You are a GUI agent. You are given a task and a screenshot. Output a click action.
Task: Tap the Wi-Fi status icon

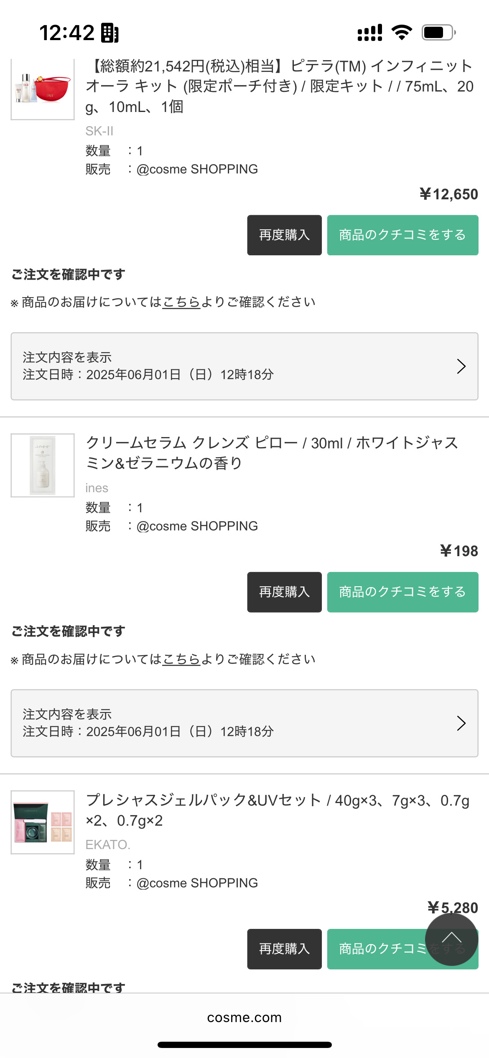tap(402, 33)
